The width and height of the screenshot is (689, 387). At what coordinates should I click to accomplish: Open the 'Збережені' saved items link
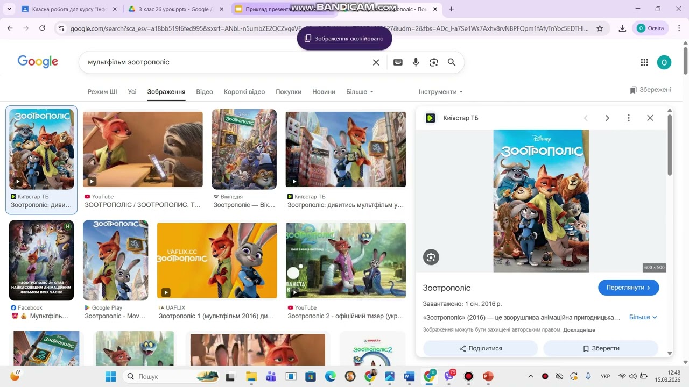(651, 90)
